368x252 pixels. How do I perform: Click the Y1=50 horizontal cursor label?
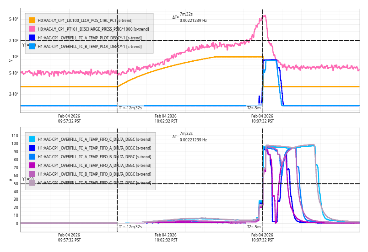[28, 179]
